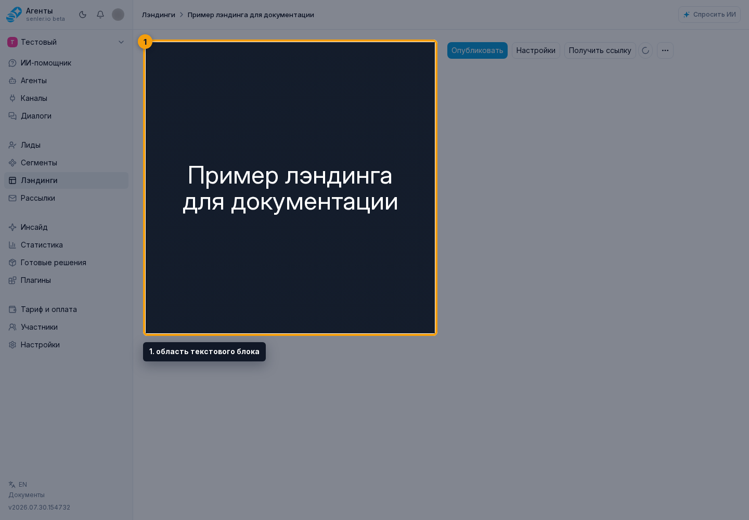Viewport: 749px width, 520px height.
Task: Open Диалоги section
Action: pyautogui.click(x=66, y=116)
